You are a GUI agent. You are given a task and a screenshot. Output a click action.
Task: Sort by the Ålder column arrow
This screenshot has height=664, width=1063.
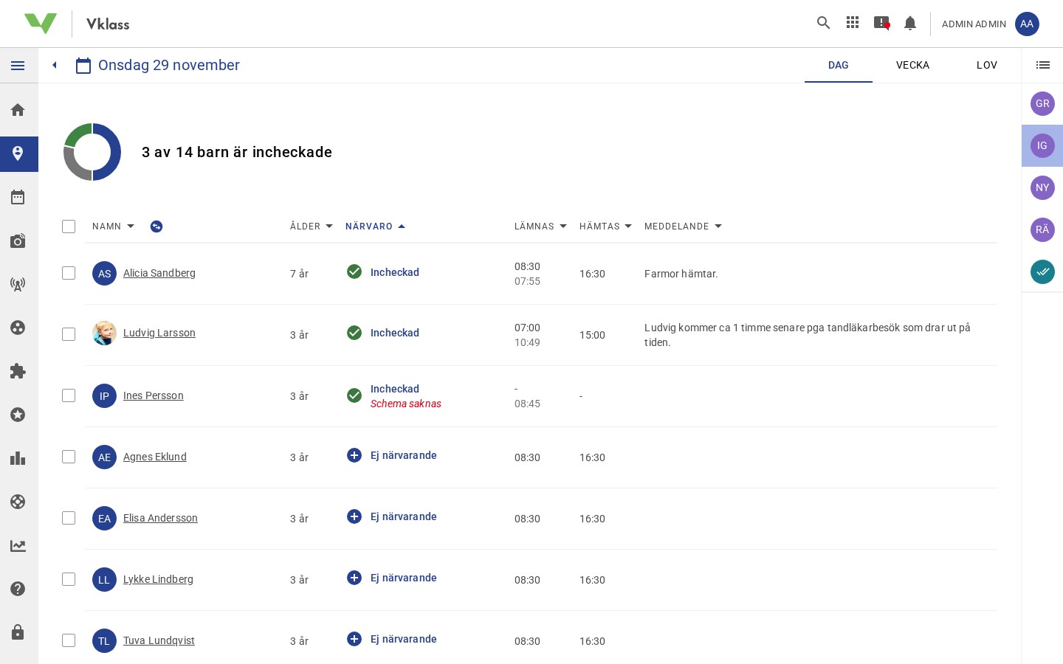[x=329, y=226]
